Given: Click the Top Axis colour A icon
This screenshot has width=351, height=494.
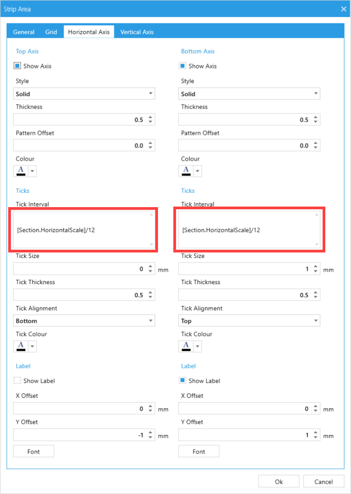Looking at the screenshot, I should point(21,170).
